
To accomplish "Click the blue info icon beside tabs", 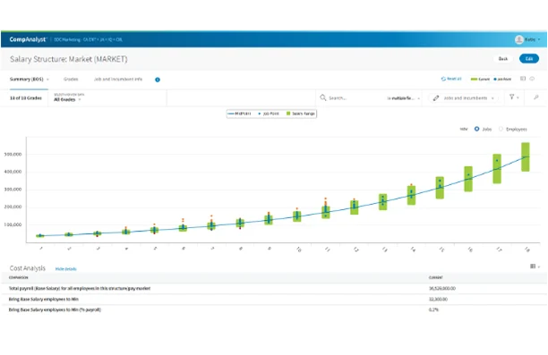I will click(x=158, y=80).
